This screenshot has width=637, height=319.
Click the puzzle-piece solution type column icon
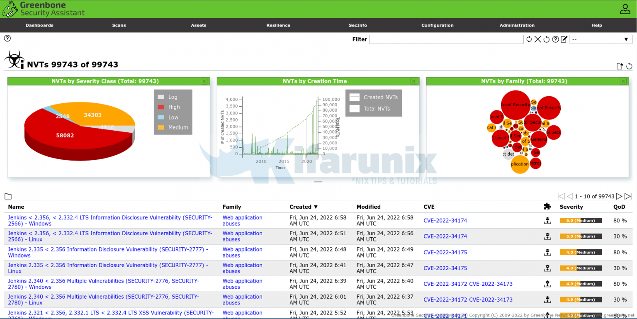tap(547, 207)
